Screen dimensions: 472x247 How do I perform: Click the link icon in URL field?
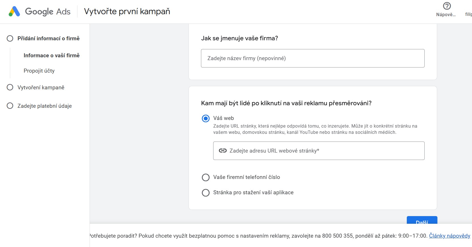pyautogui.click(x=223, y=151)
